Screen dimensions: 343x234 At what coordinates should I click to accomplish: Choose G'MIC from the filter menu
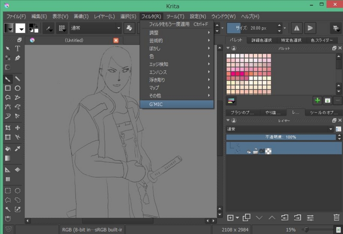click(177, 104)
